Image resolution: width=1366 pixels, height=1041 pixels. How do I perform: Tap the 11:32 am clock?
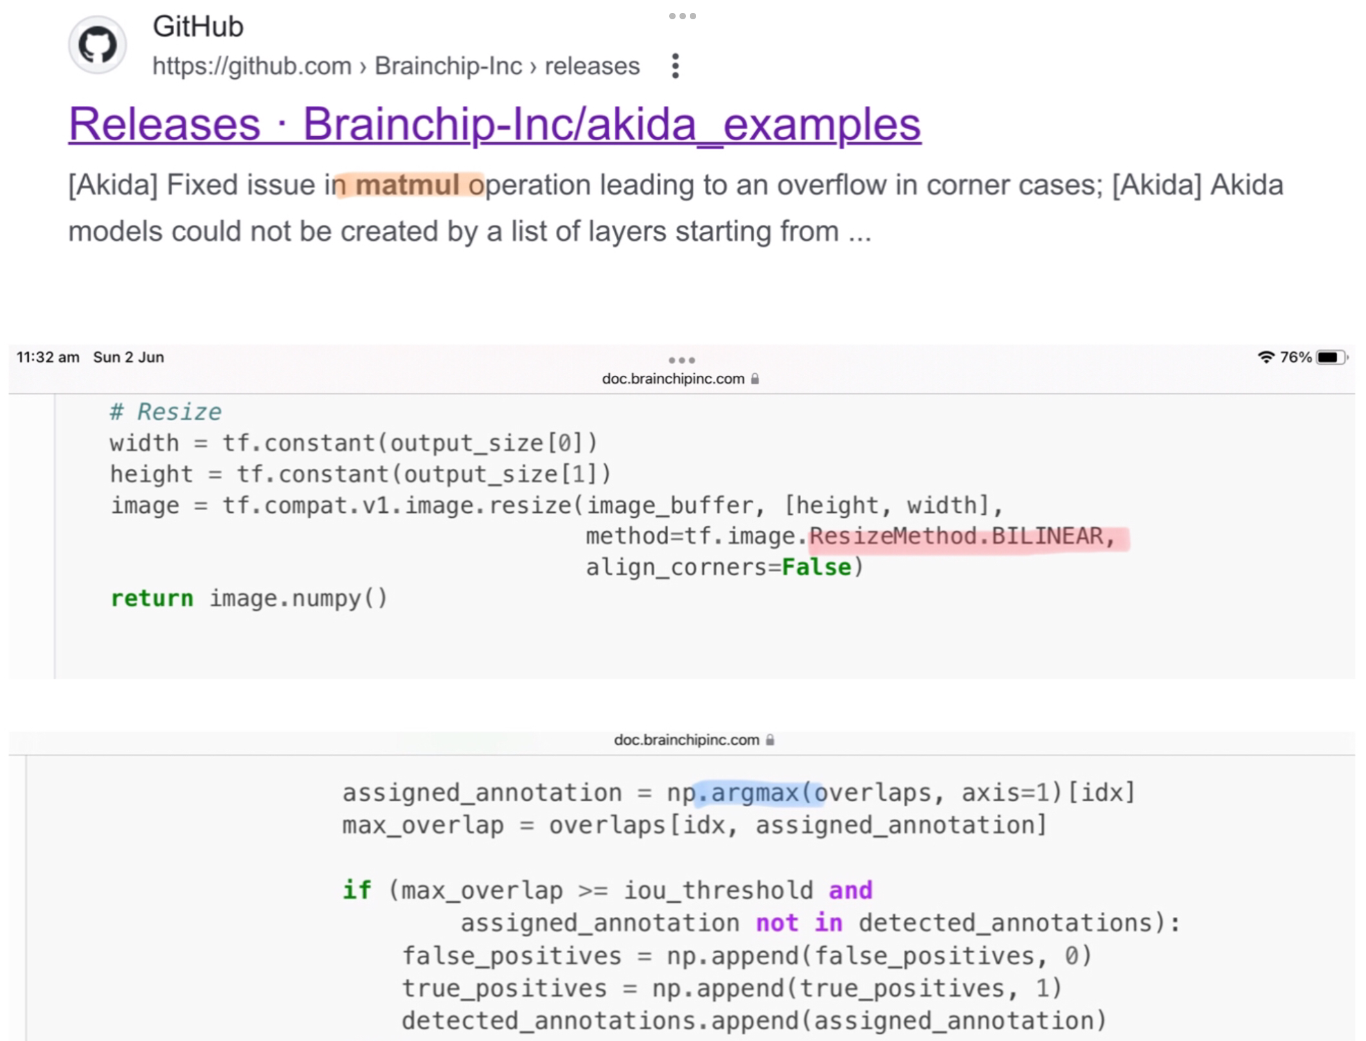[x=48, y=357]
